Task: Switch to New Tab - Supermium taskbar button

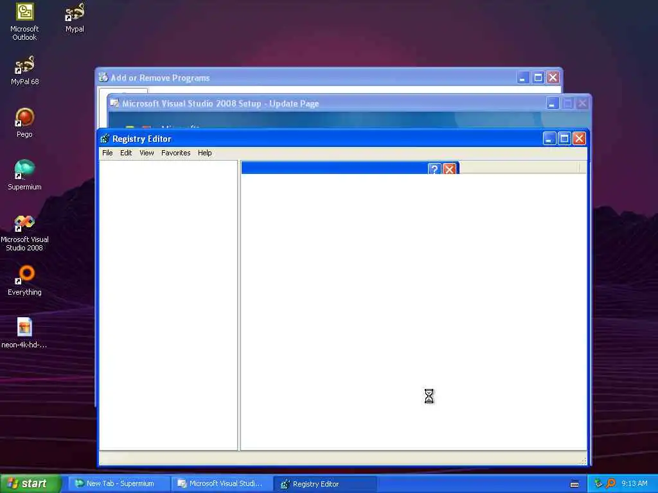Action: (x=118, y=484)
